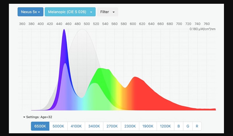Open the Nexus 5x device dropdown
This screenshot has width=233, height=136.
click(x=30, y=12)
